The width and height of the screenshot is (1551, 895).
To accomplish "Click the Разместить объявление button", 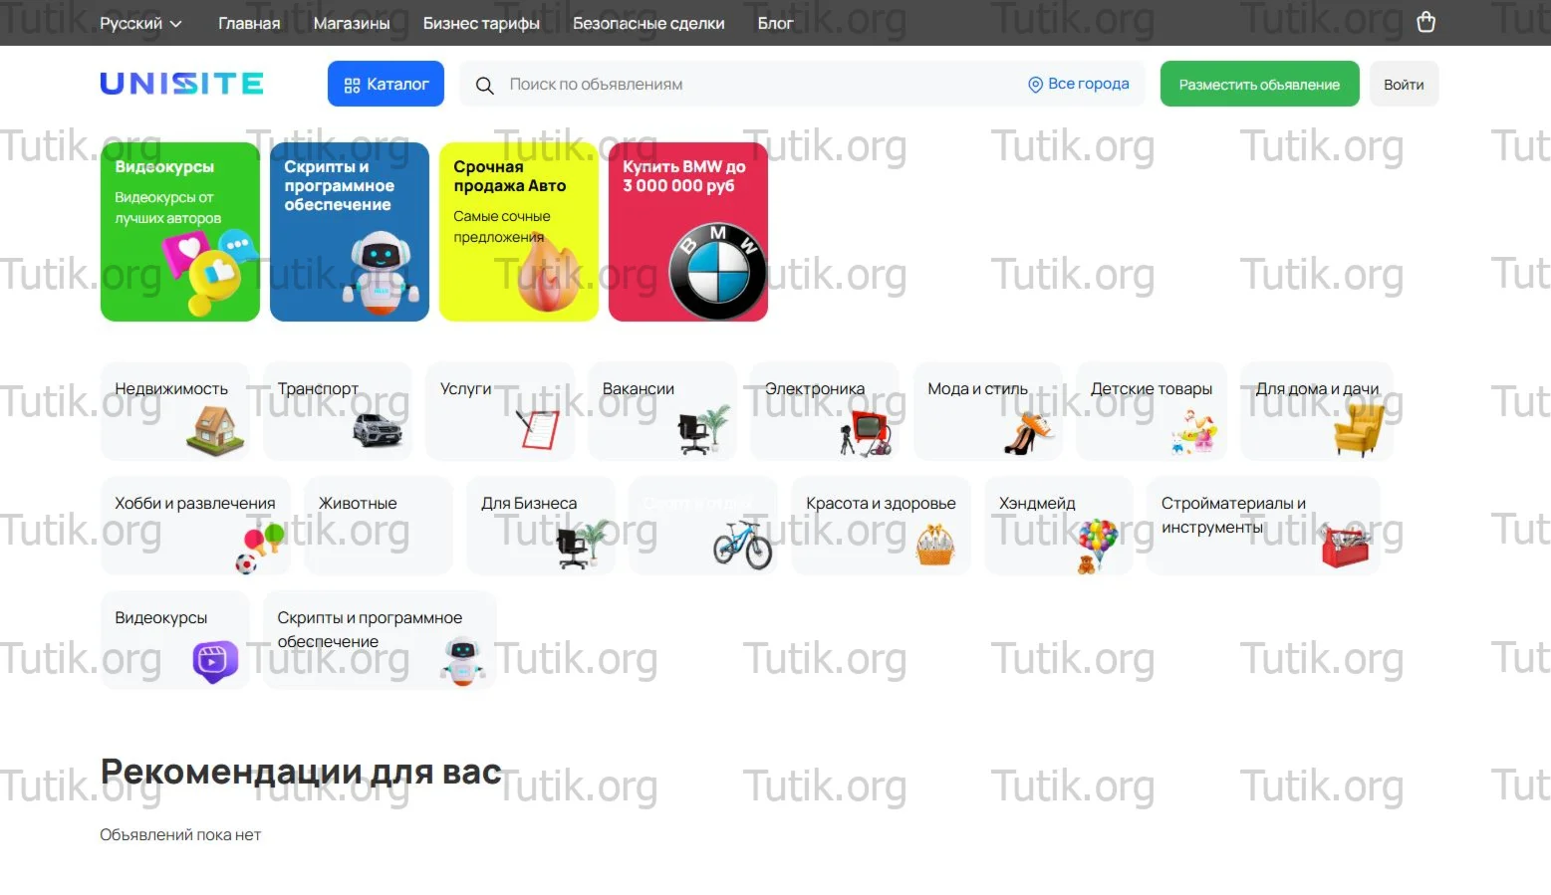I will coord(1259,84).
